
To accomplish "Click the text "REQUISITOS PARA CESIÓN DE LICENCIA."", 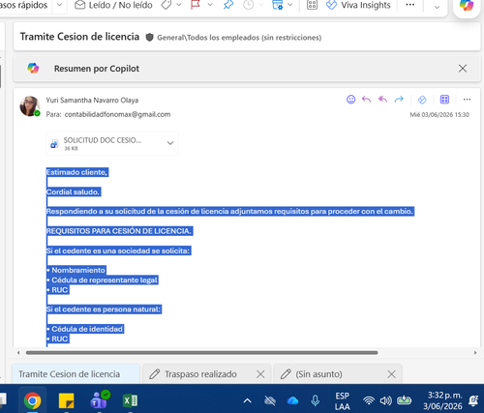I will click(119, 231).
